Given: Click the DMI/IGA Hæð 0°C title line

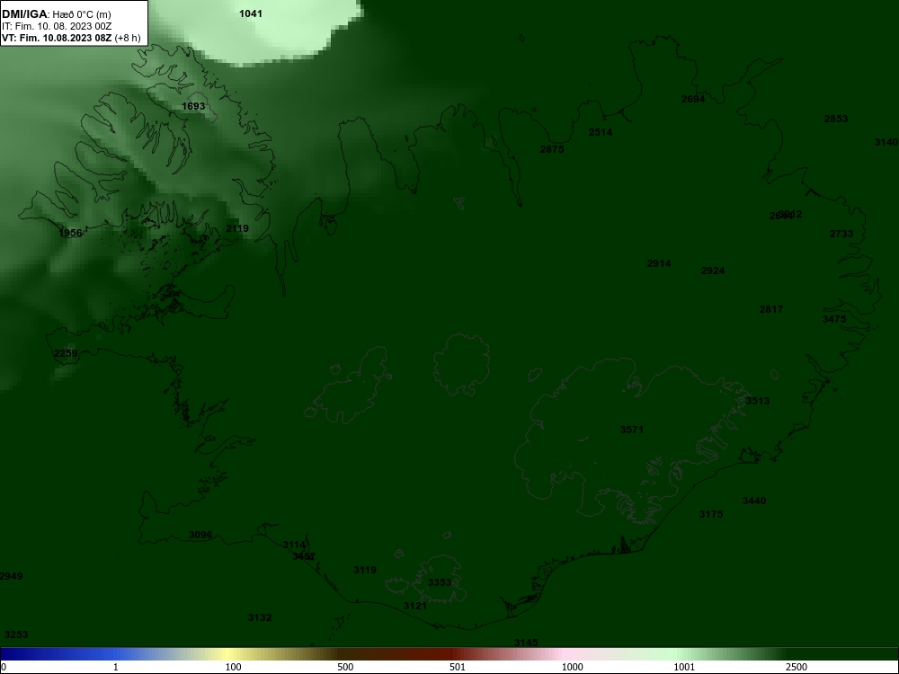Looking at the screenshot, I should tap(56, 14).
